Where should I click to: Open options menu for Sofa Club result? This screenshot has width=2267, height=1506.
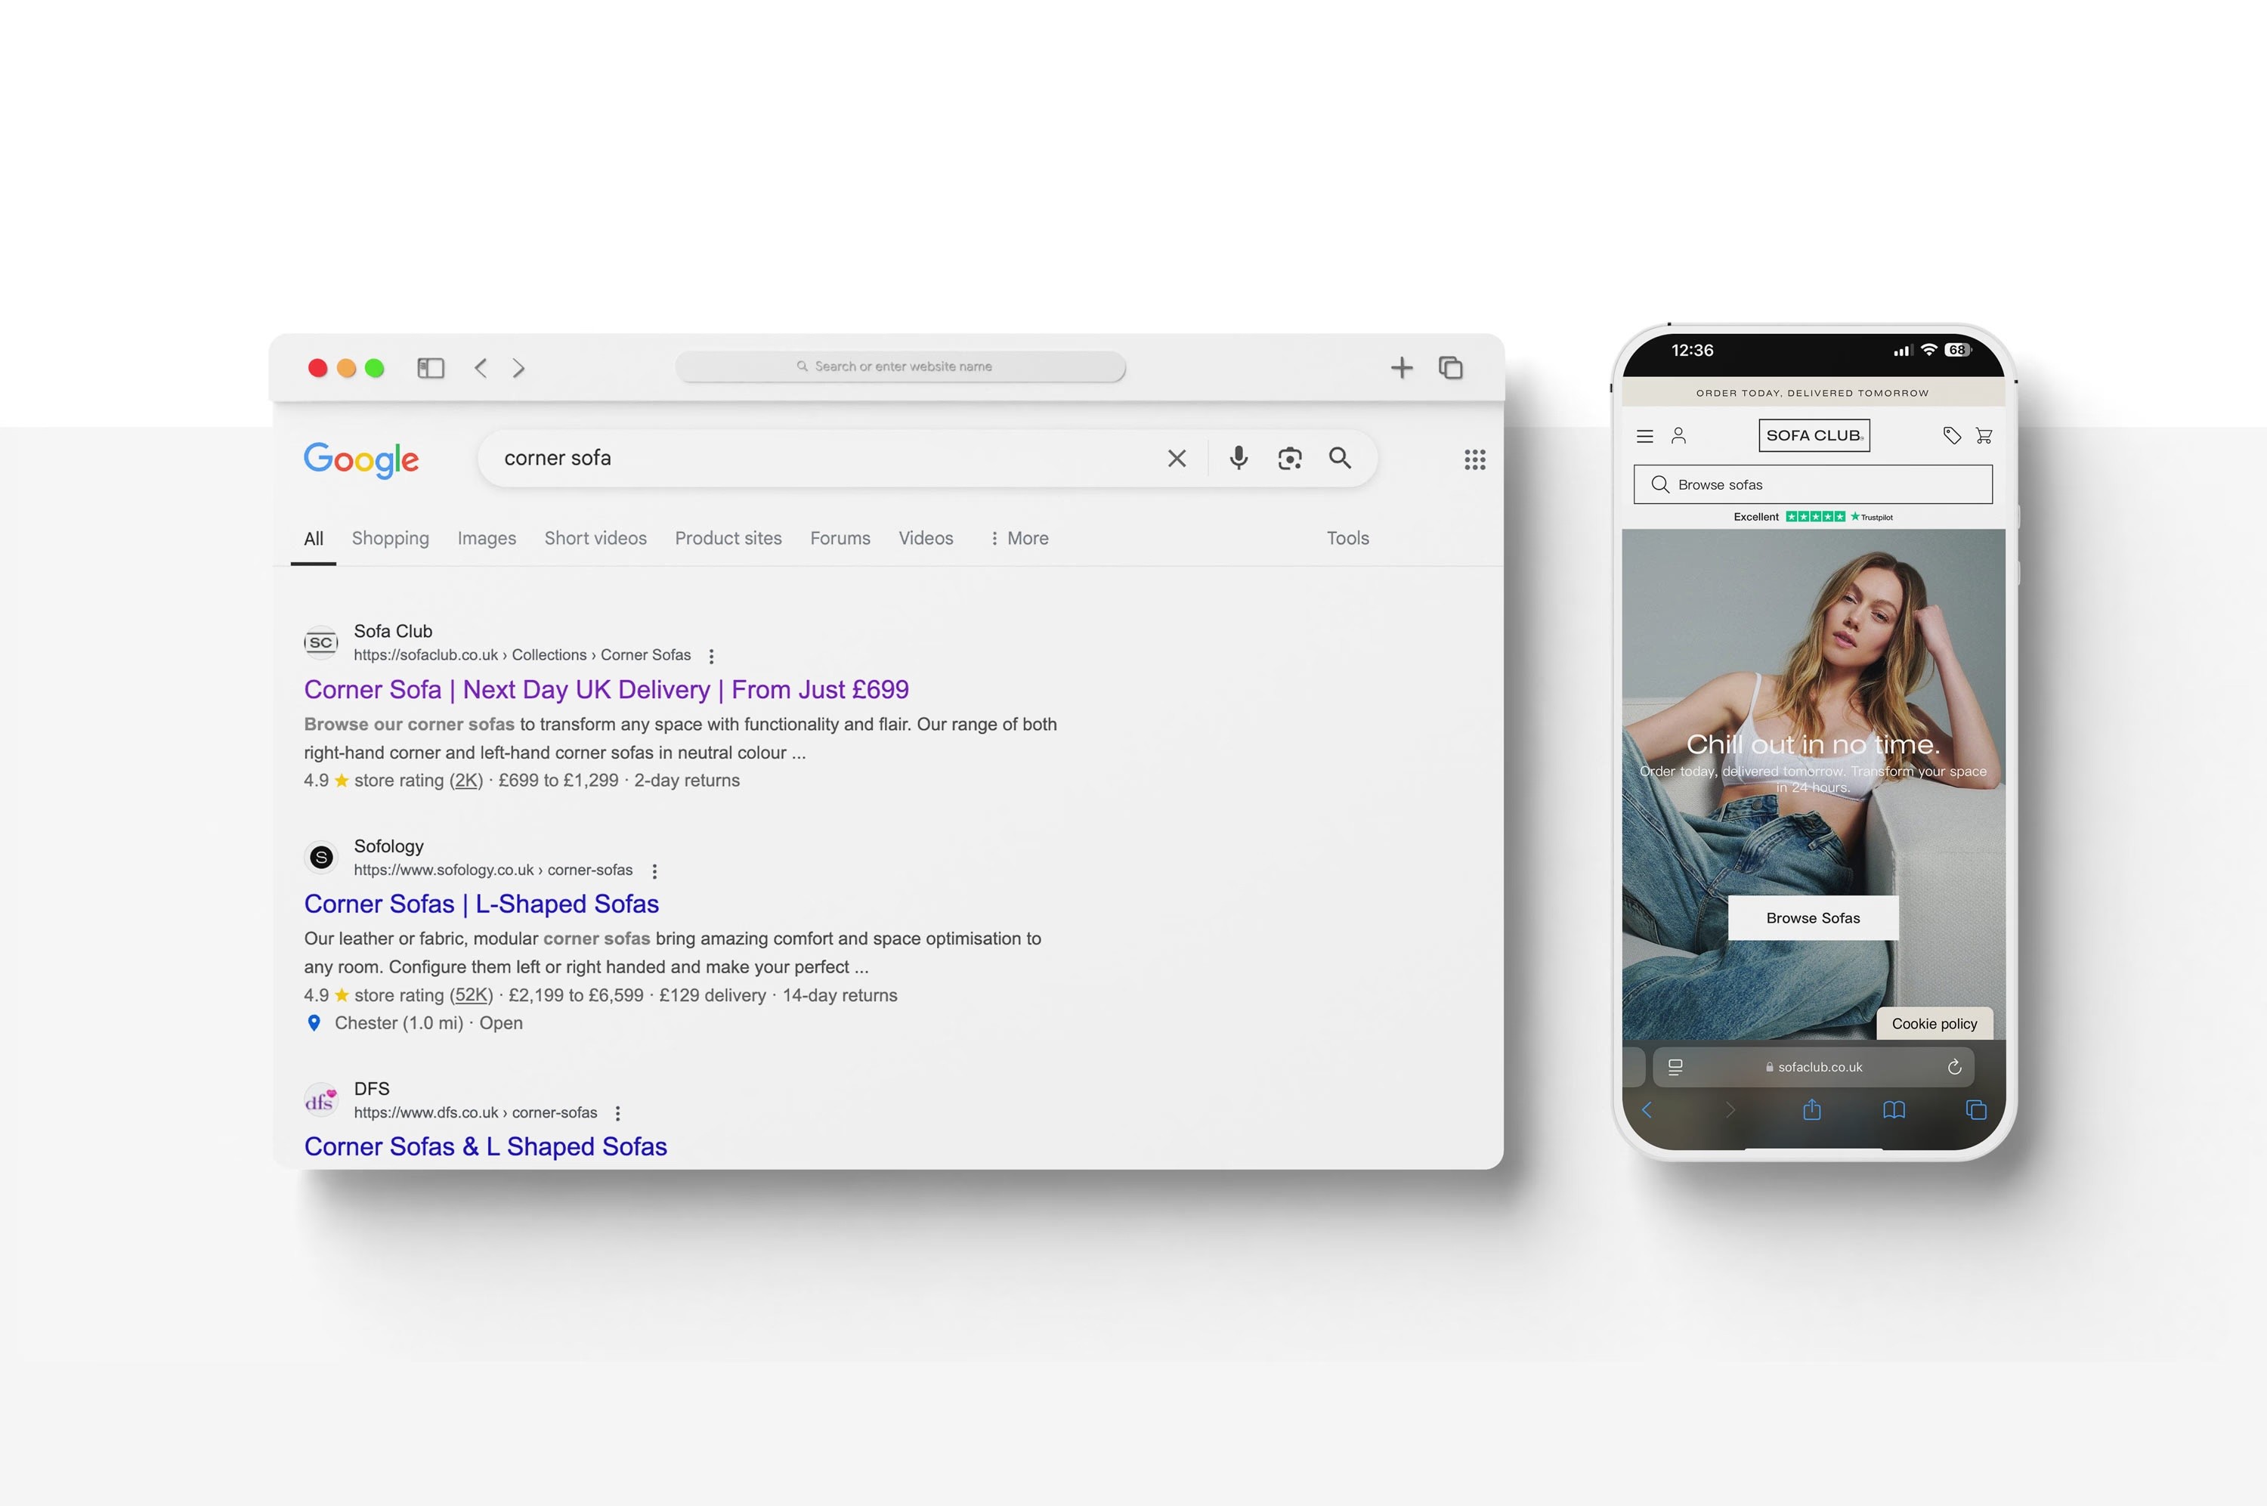click(712, 656)
